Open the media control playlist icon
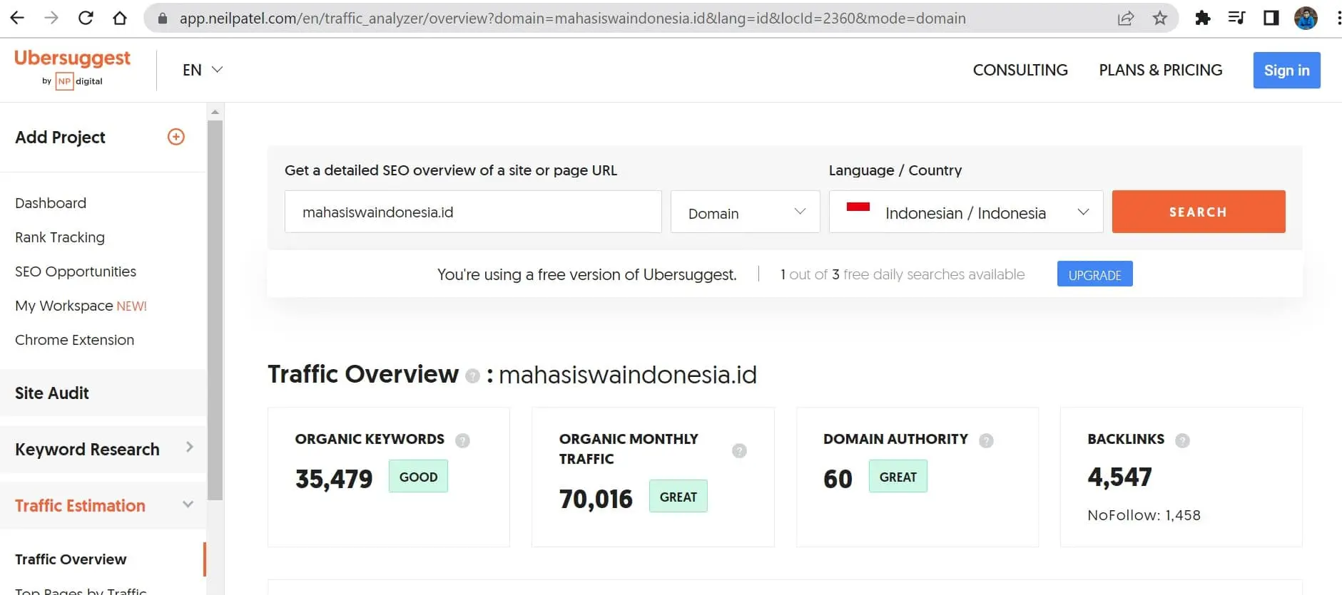The width and height of the screenshot is (1342, 595). click(1237, 18)
